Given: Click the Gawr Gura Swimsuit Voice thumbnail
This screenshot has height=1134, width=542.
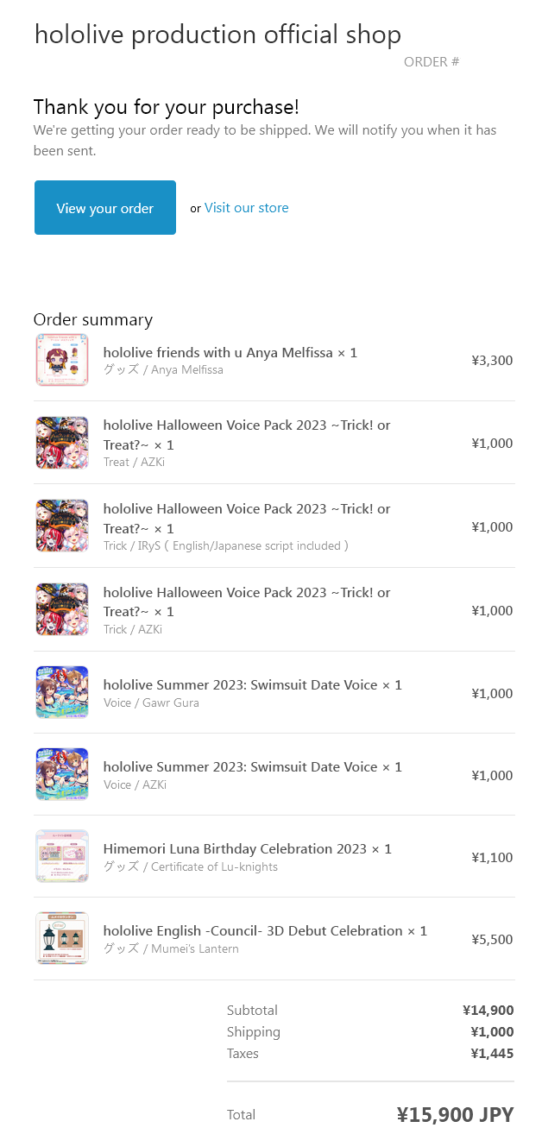Looking at the screenshot, I should (62, 692).
